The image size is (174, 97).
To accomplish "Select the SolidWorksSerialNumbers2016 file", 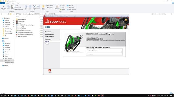I will click(24, 33).
